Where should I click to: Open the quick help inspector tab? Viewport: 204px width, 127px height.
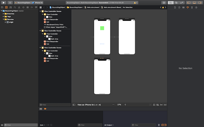(x=179, y=8)
